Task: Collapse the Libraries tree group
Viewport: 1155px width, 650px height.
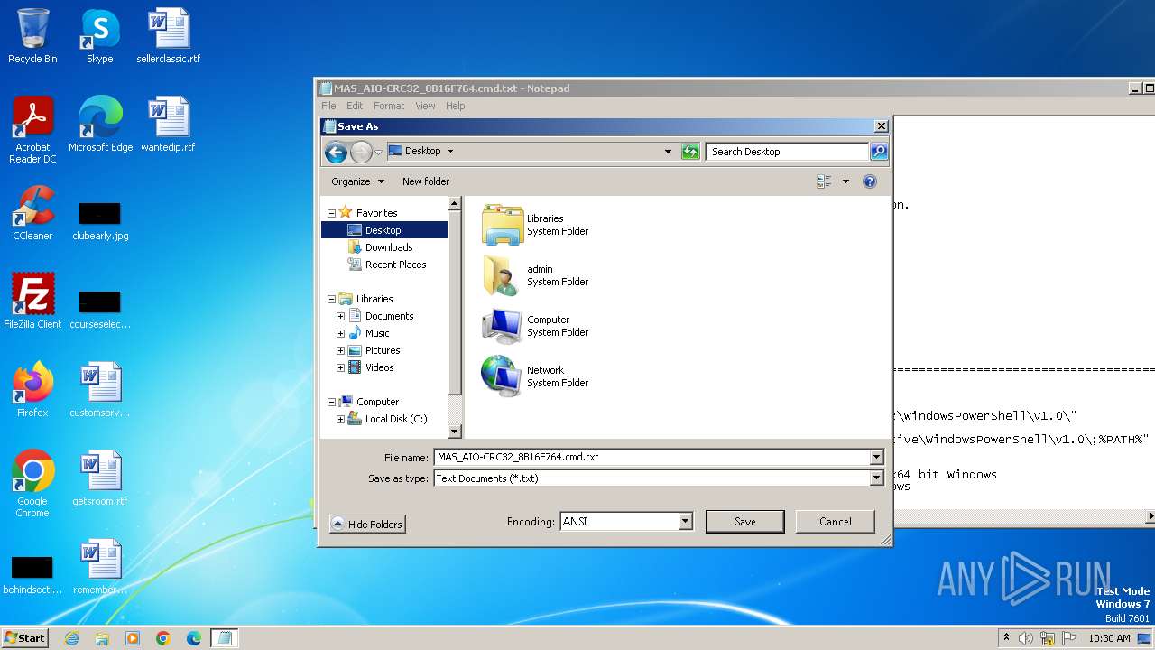Action: (331, 299)
